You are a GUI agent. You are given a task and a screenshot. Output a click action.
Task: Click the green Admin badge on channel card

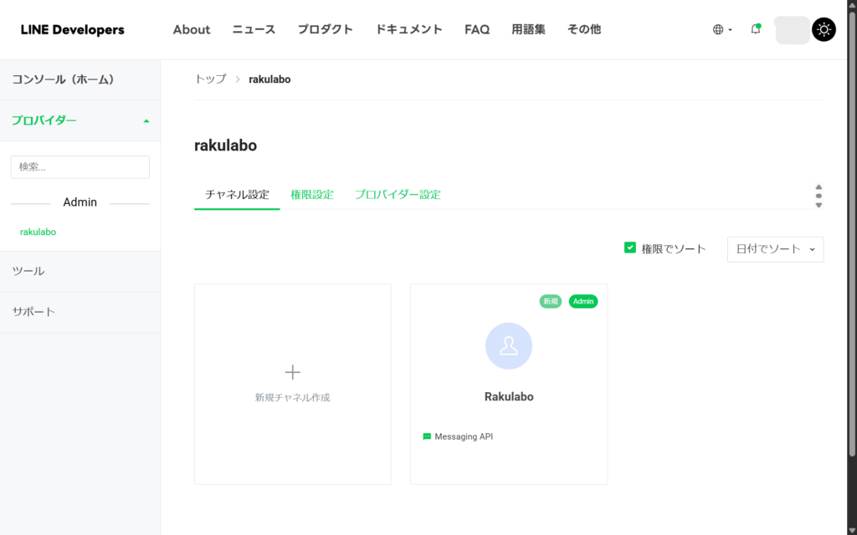(x=583, y=301)
